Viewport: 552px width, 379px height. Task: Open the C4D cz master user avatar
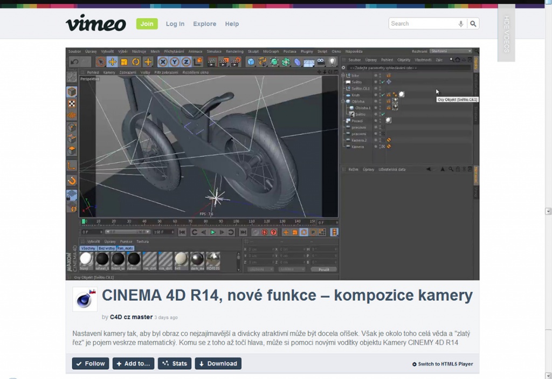[85, 299]
